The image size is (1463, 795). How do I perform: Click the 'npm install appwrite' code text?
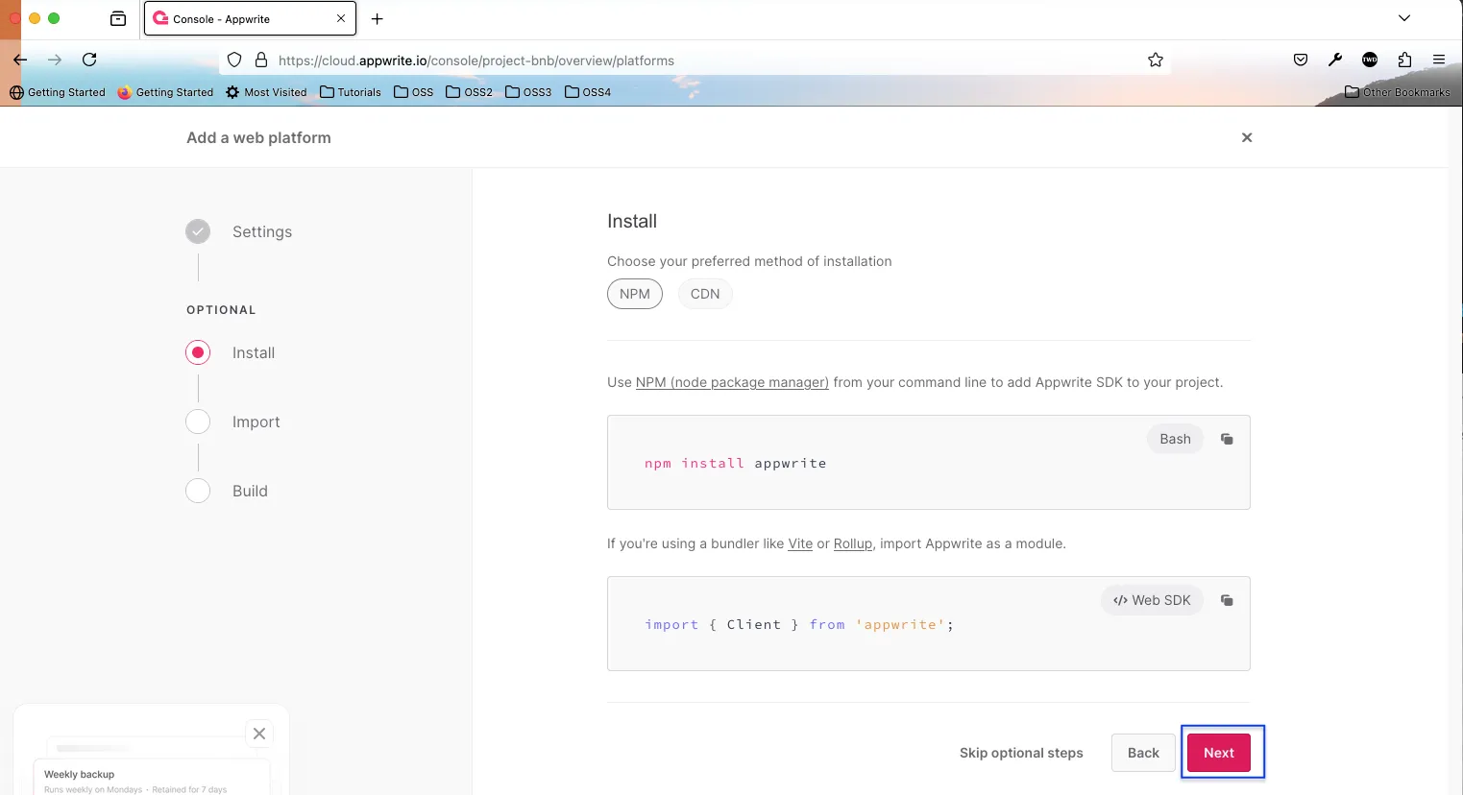(735, 463)
